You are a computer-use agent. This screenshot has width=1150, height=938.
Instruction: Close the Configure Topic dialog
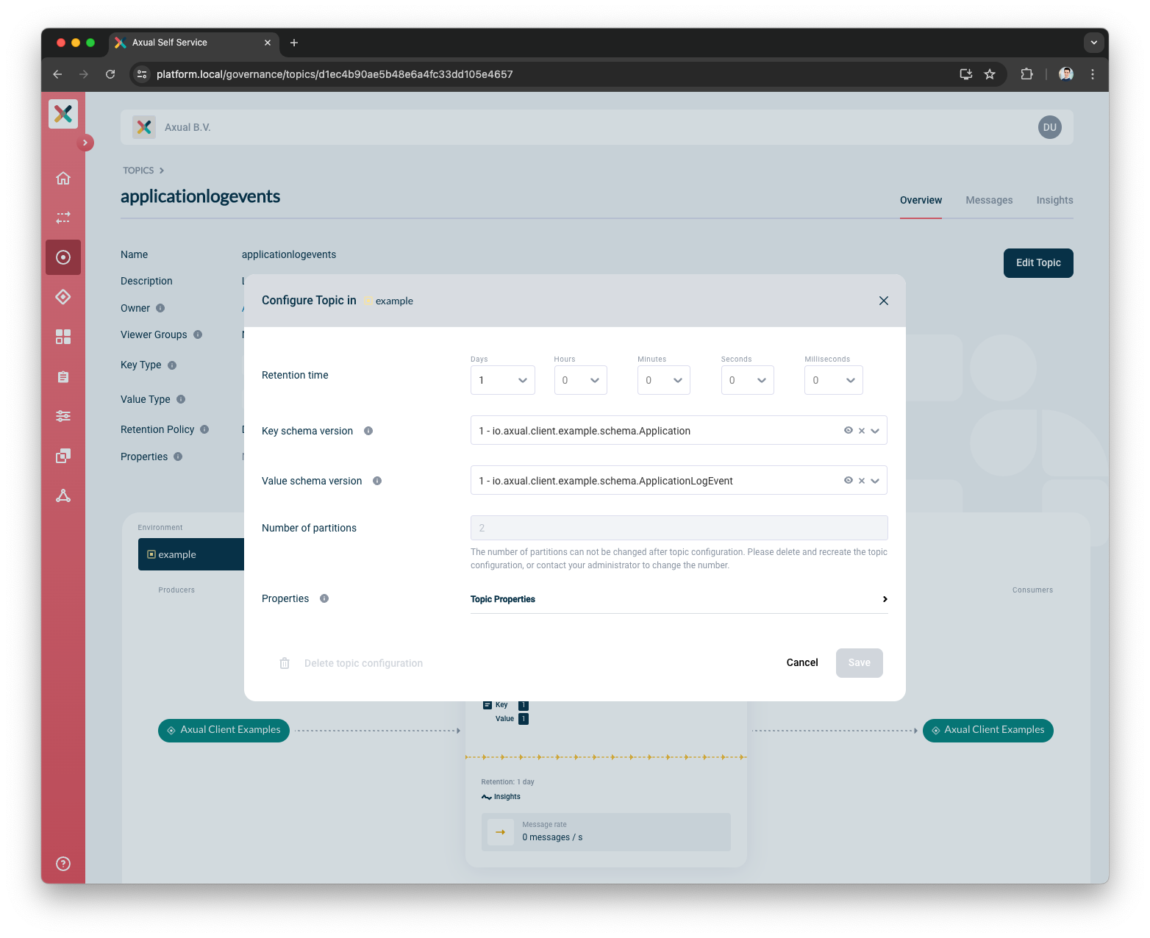tap(884, 301)
